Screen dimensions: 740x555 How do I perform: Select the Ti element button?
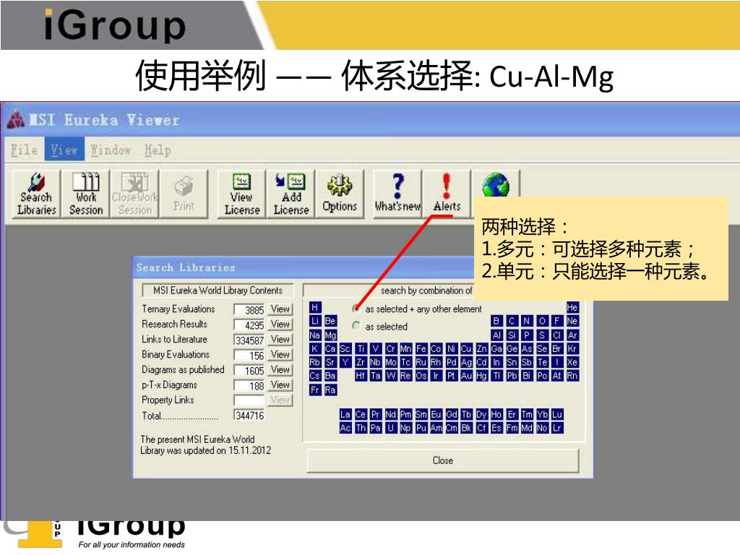coord(361,349)
